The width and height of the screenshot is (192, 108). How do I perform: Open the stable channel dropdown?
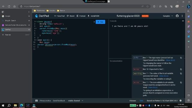click(x=76, y=101)
